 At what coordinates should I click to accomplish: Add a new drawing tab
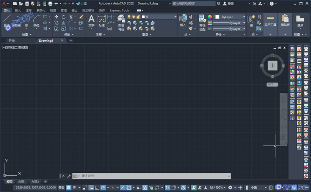[71, 41]
